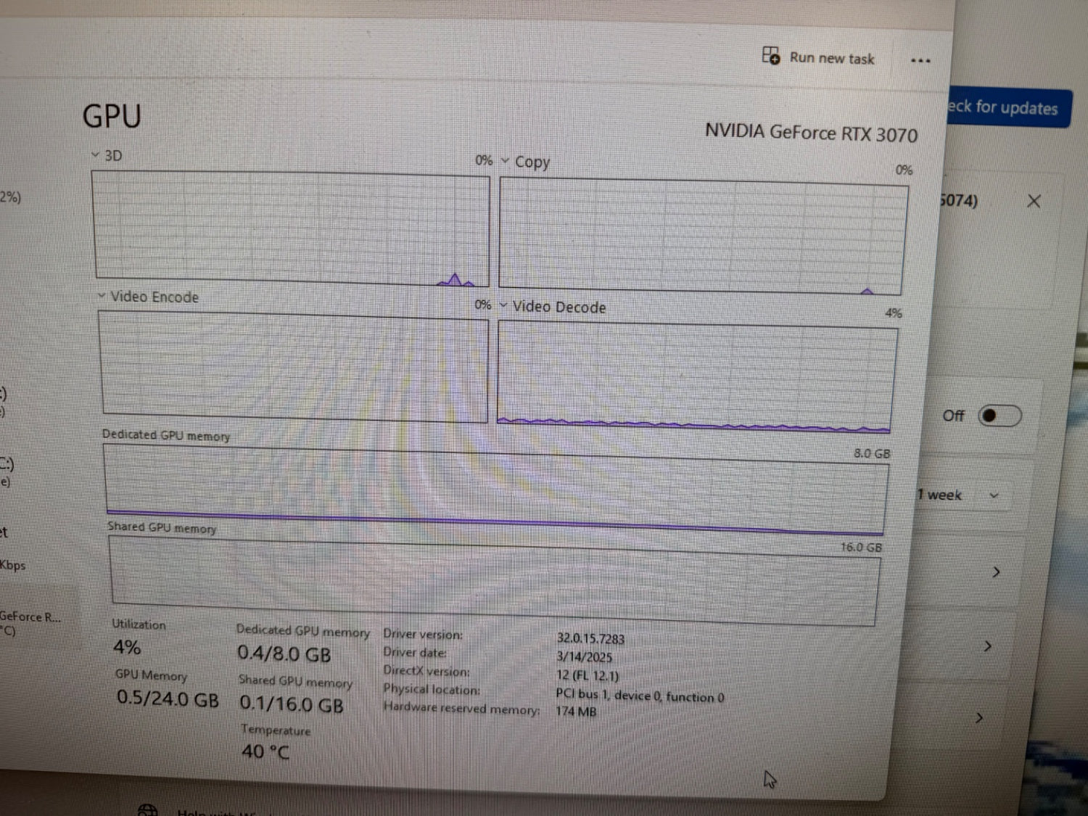Open the Copy engine graph dropdown
The height and width of the screenshot is (816, 1088).
[525, 162]
